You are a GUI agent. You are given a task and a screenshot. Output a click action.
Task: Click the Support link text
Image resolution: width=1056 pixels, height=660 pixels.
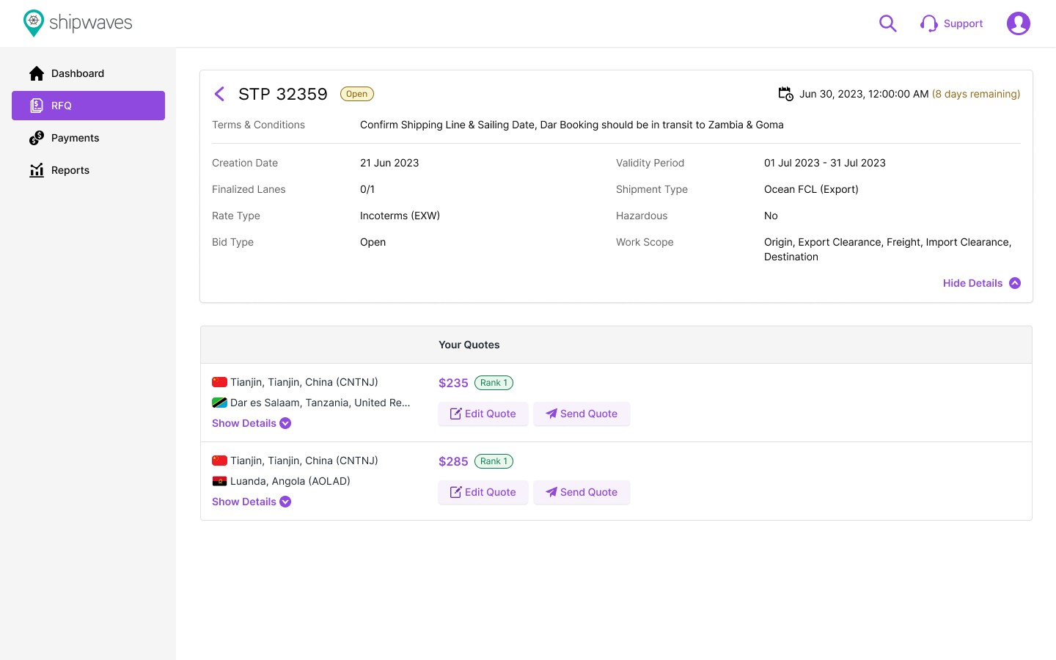click(x=963, y=23)
